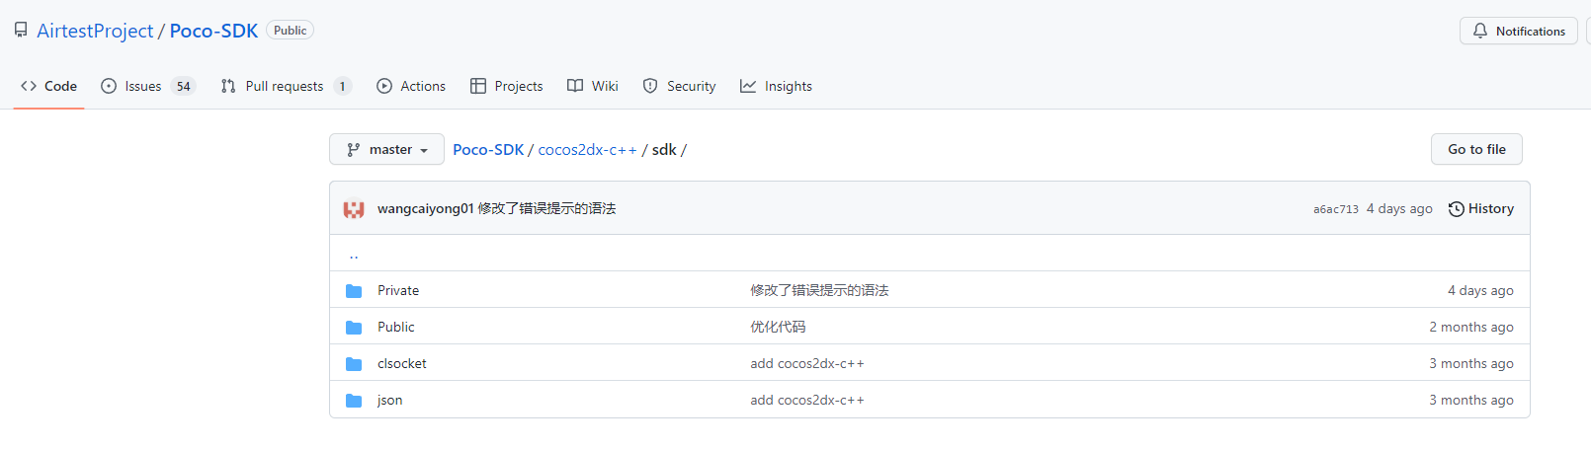Open the Insights tab

click(x=776, y=86)
